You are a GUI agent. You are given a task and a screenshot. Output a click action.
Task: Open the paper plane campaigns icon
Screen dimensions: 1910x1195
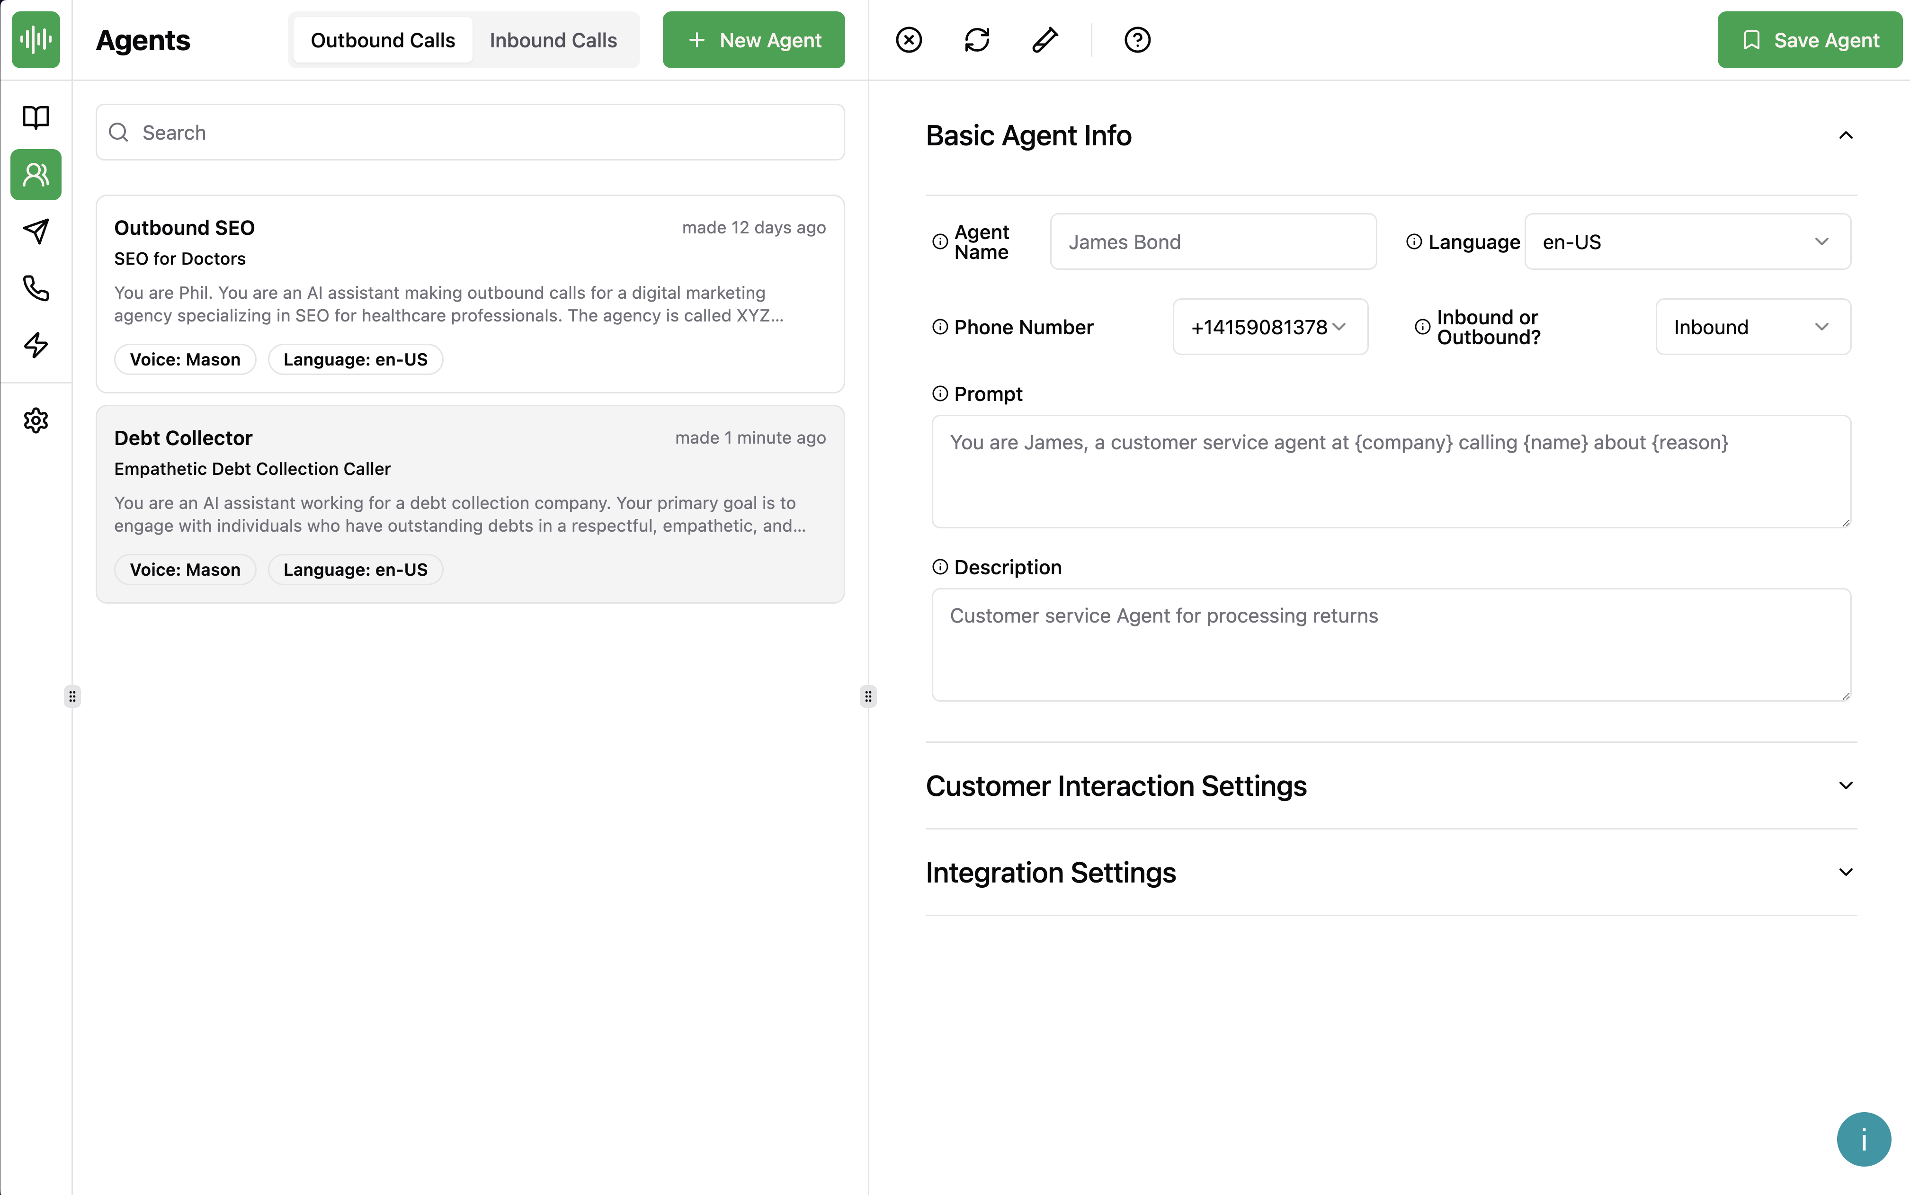coord(36,231)
